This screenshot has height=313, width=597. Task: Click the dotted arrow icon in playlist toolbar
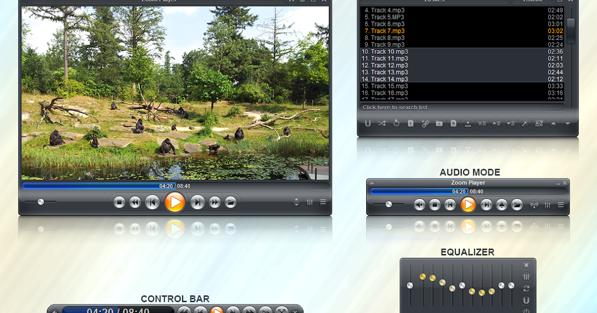coord(468,124)
